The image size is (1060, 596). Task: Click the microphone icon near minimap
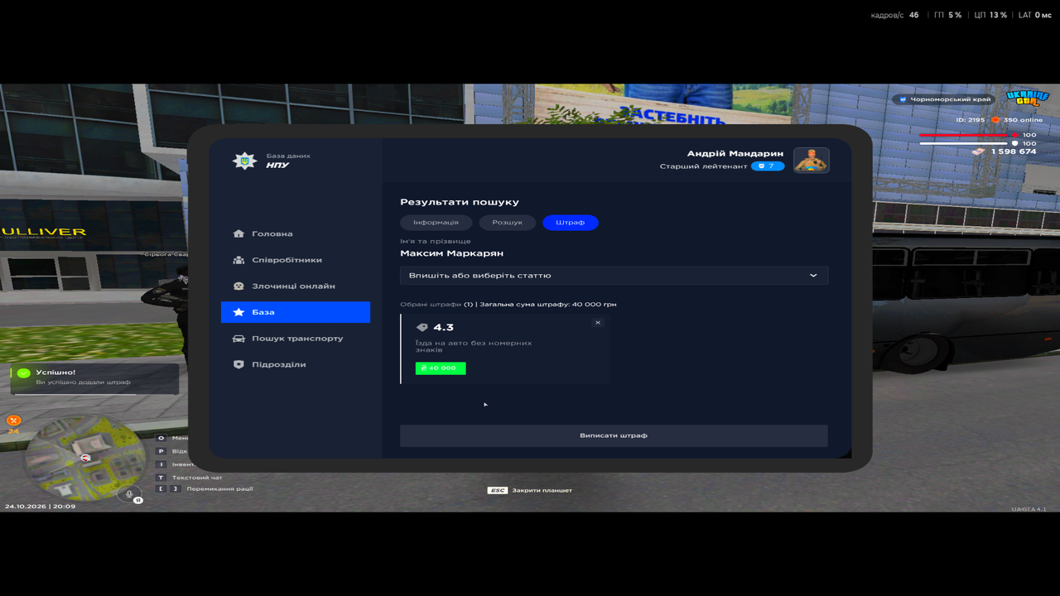128,493
